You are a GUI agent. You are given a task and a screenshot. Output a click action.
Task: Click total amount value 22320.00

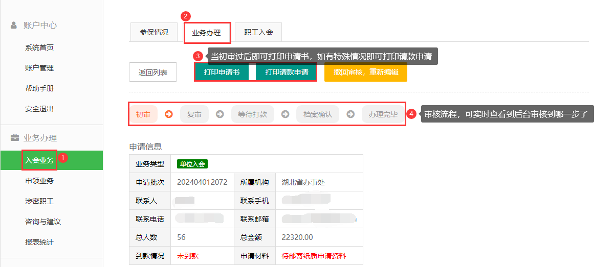(297, 237)
